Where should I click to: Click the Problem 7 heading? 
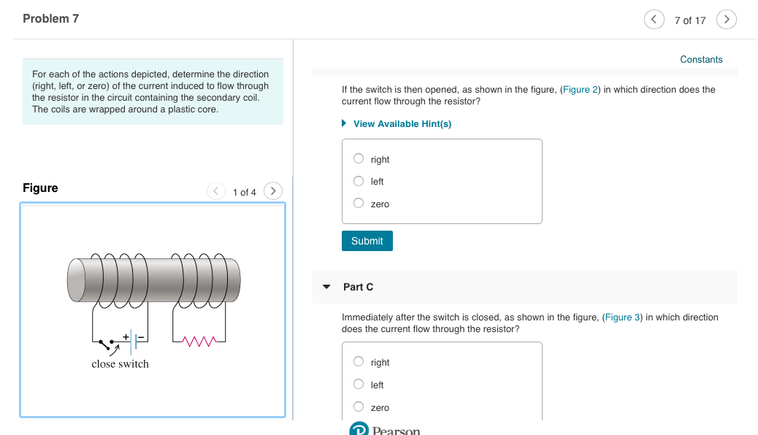pyautogui.click(x=50, y=18)
